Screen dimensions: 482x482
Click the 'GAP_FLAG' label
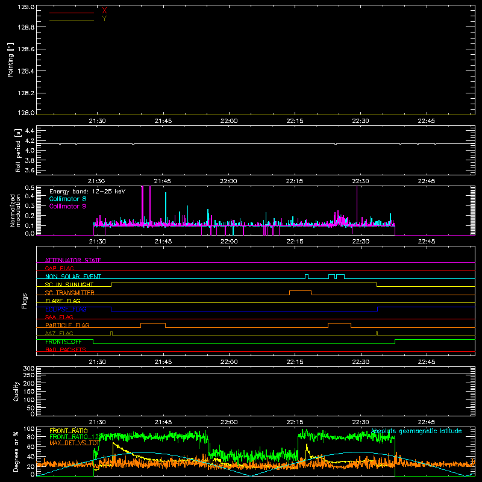[x=59, y=268]
